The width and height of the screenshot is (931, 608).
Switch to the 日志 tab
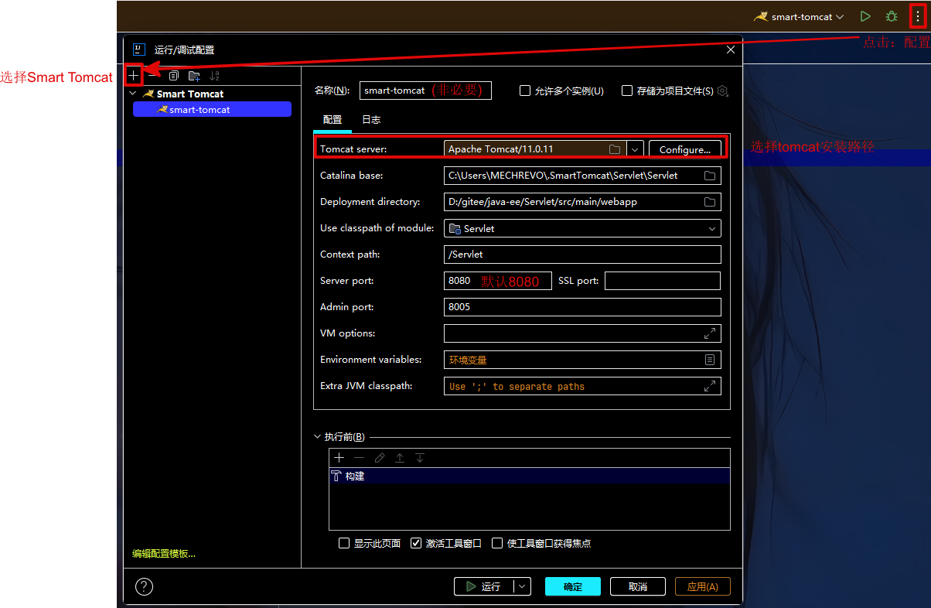coord(371,120)
